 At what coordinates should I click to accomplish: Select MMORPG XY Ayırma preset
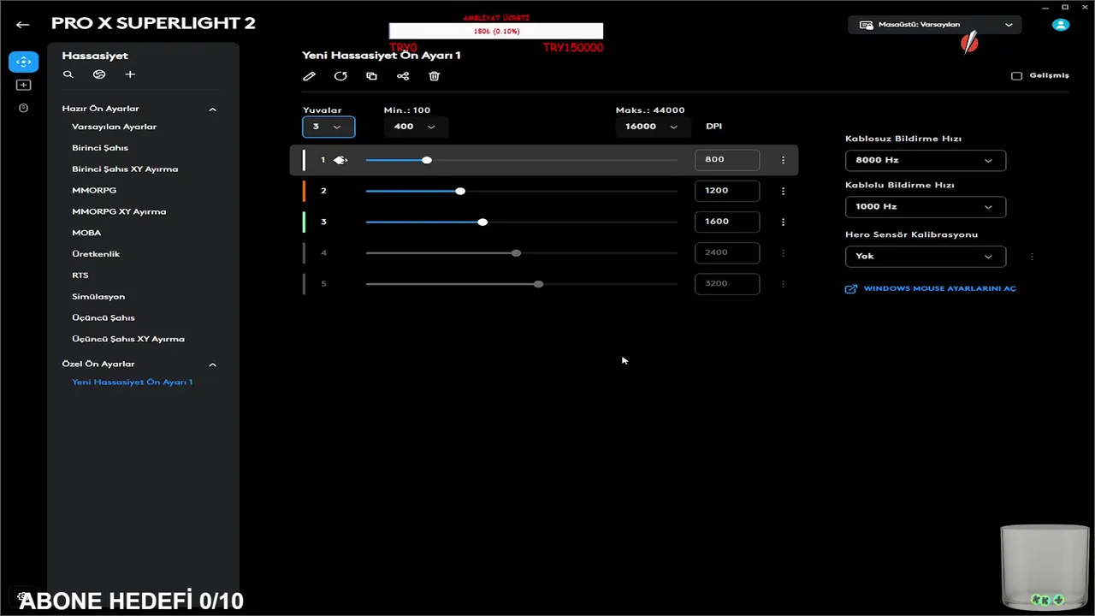point(119,211)
